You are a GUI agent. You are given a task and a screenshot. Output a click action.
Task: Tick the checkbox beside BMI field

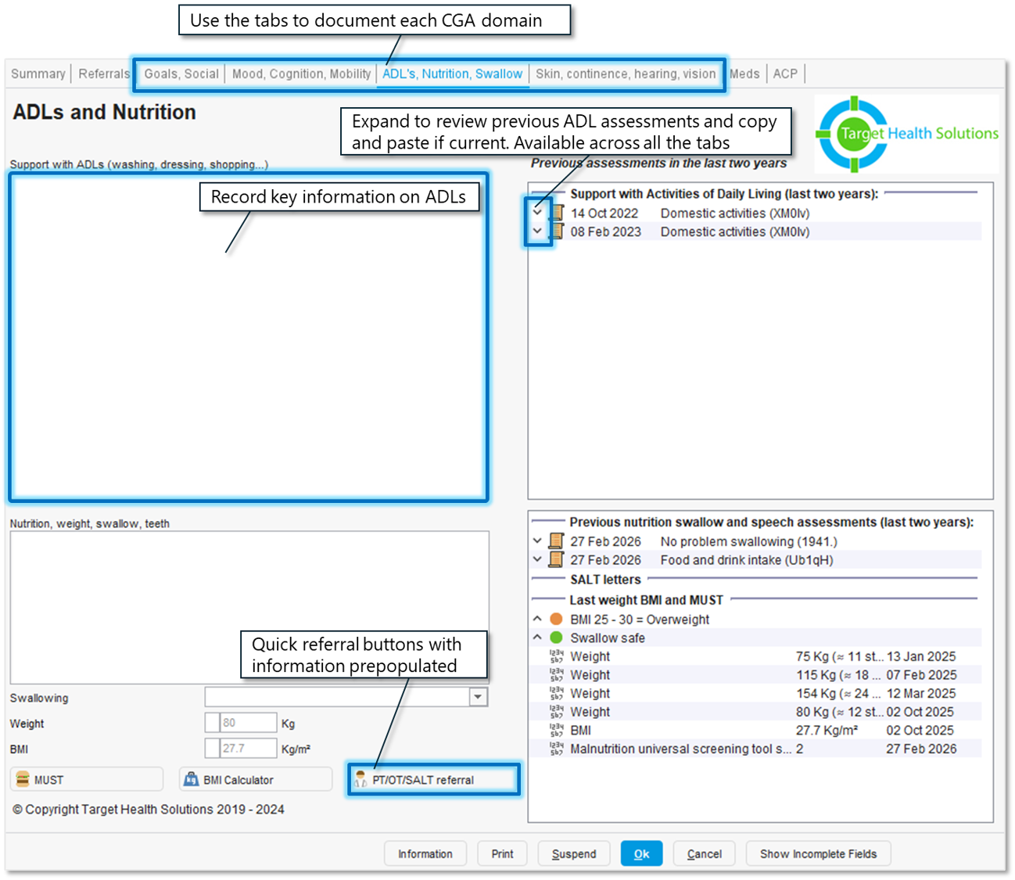pyautogui.click(x=212, y=749)
